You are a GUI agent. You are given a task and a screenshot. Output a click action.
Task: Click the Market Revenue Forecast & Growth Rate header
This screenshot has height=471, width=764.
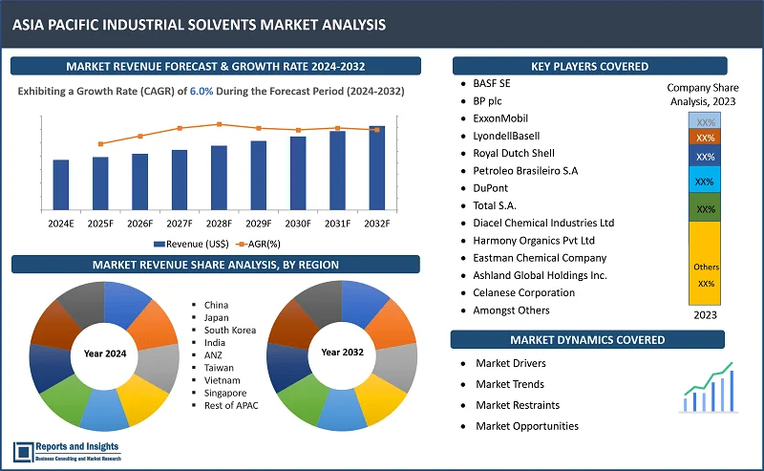click(x=216, y=66)
